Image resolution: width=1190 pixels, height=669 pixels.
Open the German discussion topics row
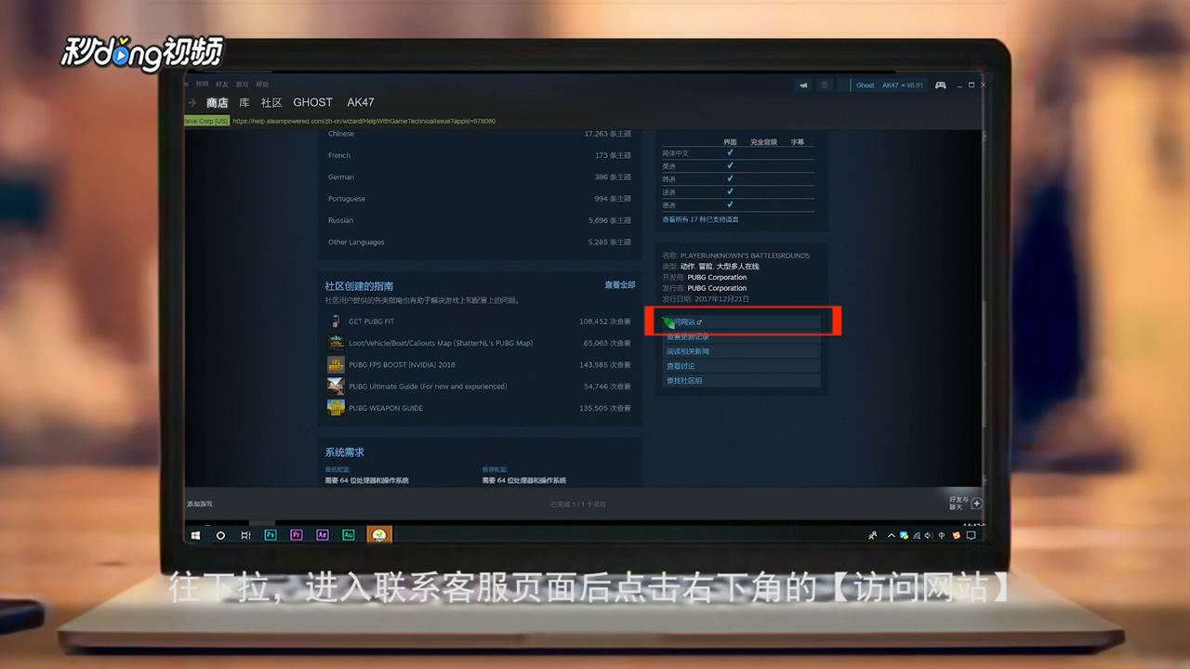[479, 177]
